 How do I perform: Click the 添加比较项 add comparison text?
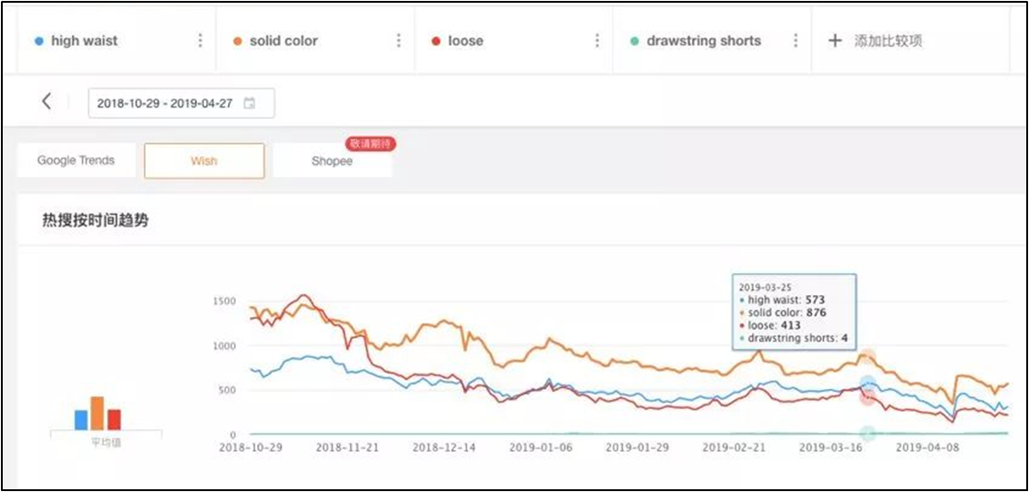click(888, 41)
